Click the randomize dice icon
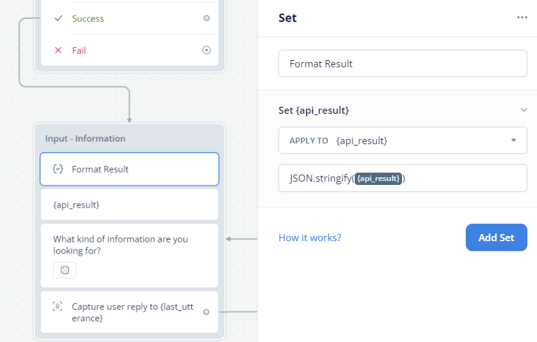 click(65, 270)
